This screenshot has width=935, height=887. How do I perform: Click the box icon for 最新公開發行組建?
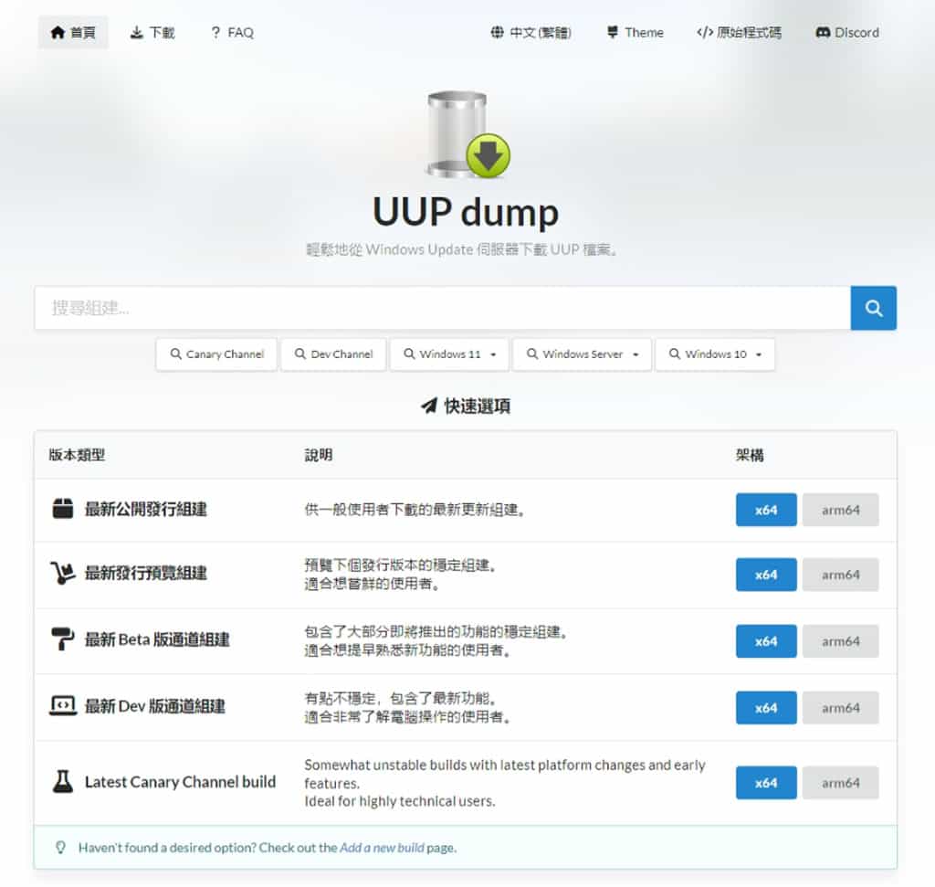(63, 509)
